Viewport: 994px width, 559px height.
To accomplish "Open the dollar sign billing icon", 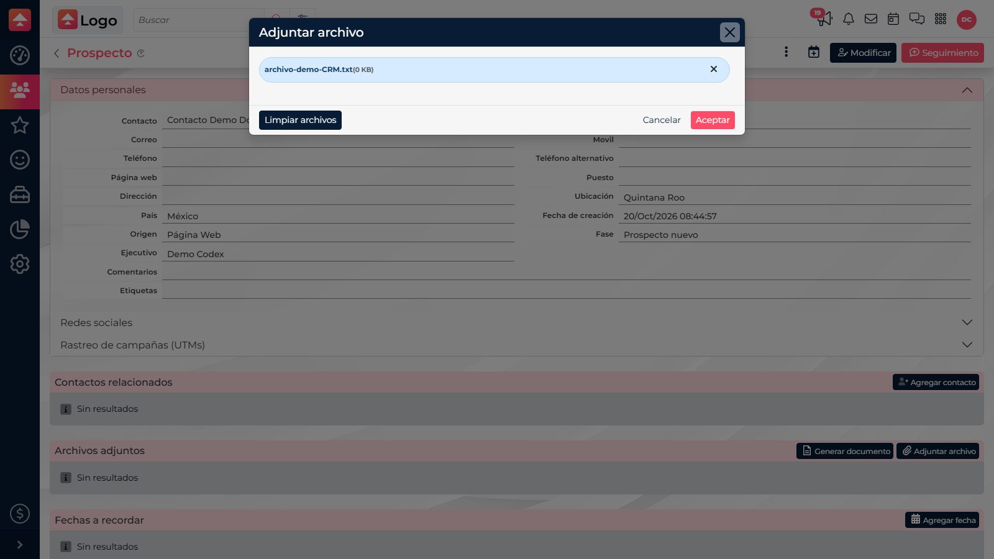I will (20, 514).
